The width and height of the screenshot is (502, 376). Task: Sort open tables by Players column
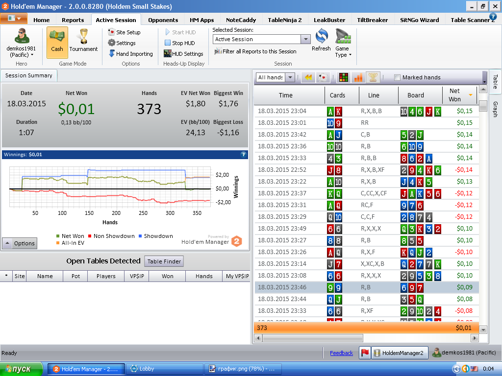pos(106,276)
